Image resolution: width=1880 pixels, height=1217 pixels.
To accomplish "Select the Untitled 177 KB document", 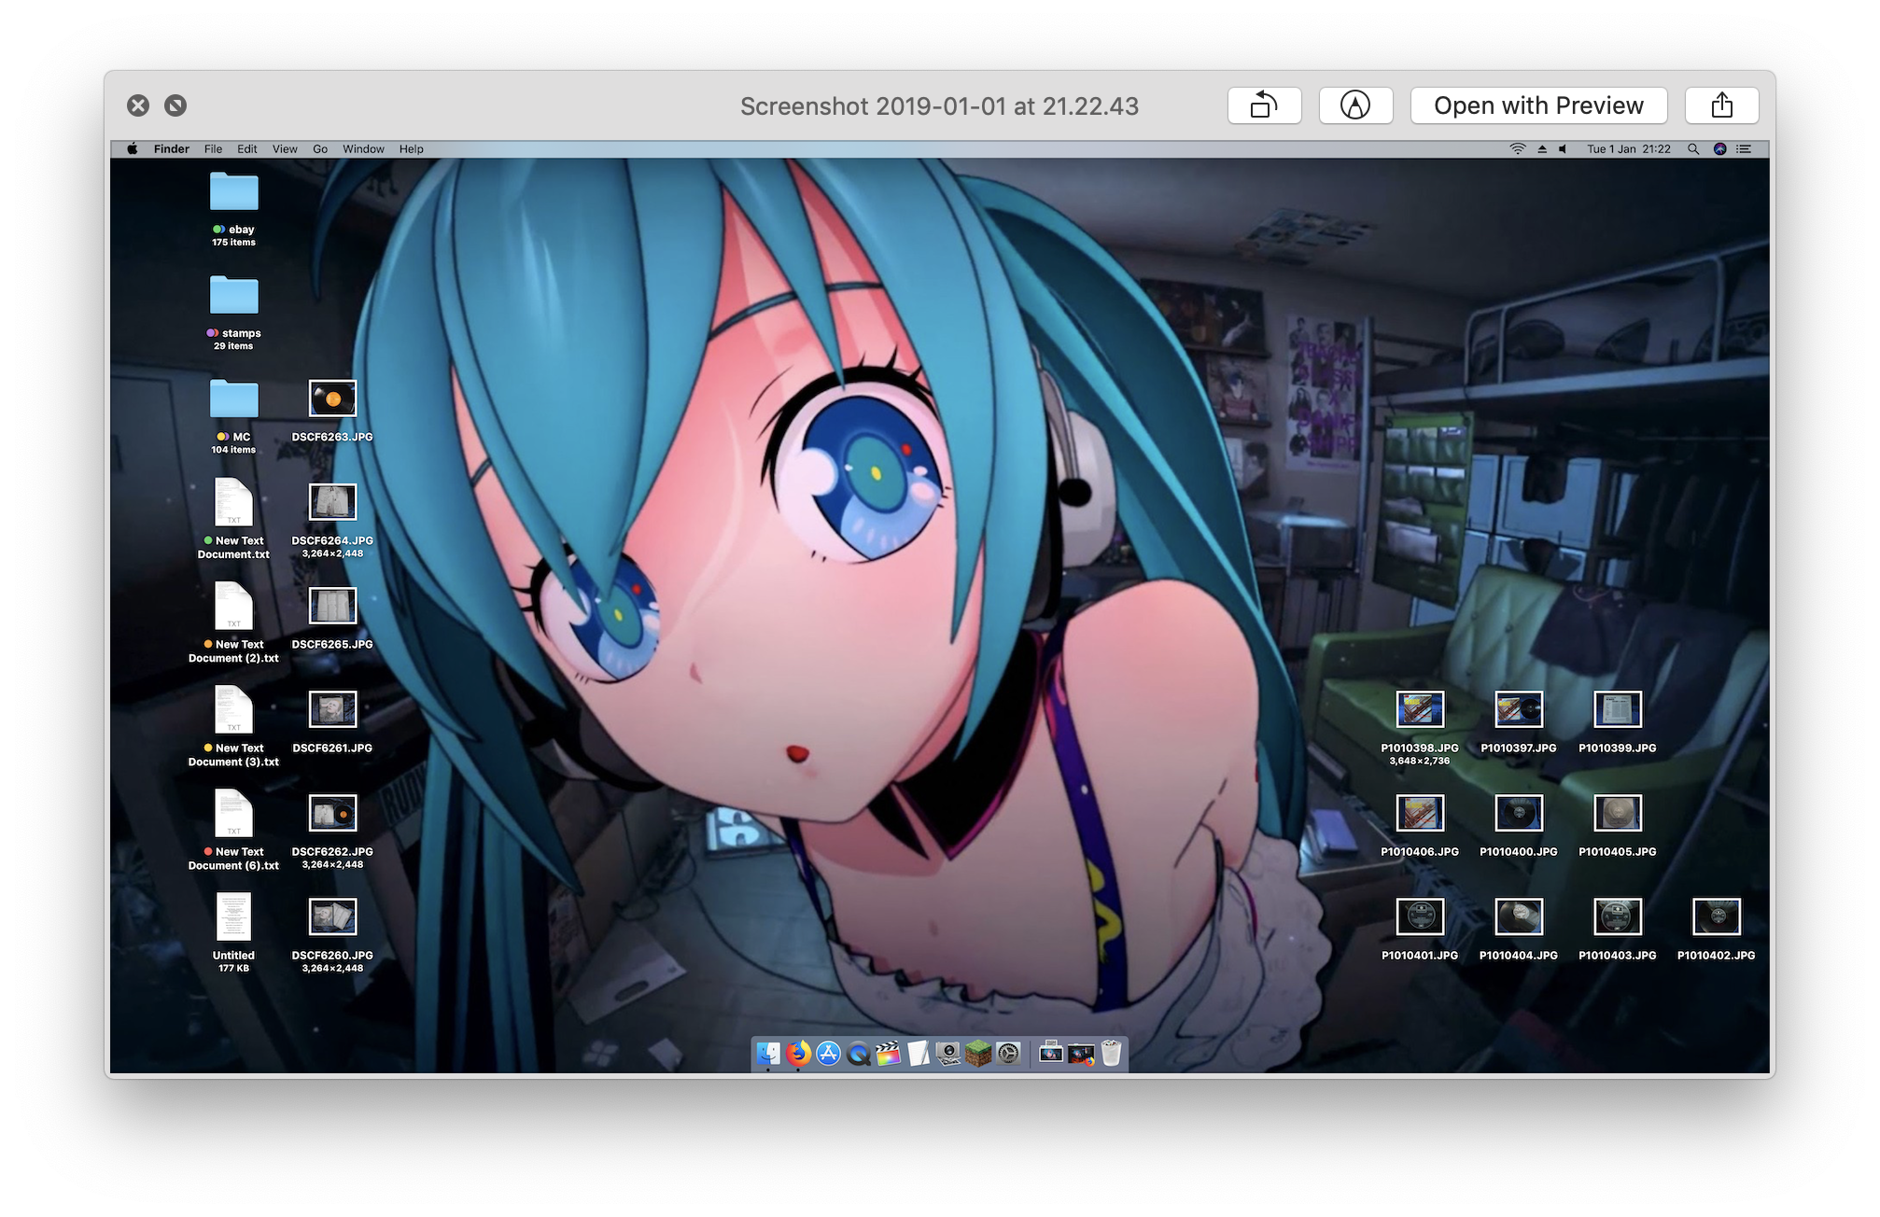I will pos(233,916).
